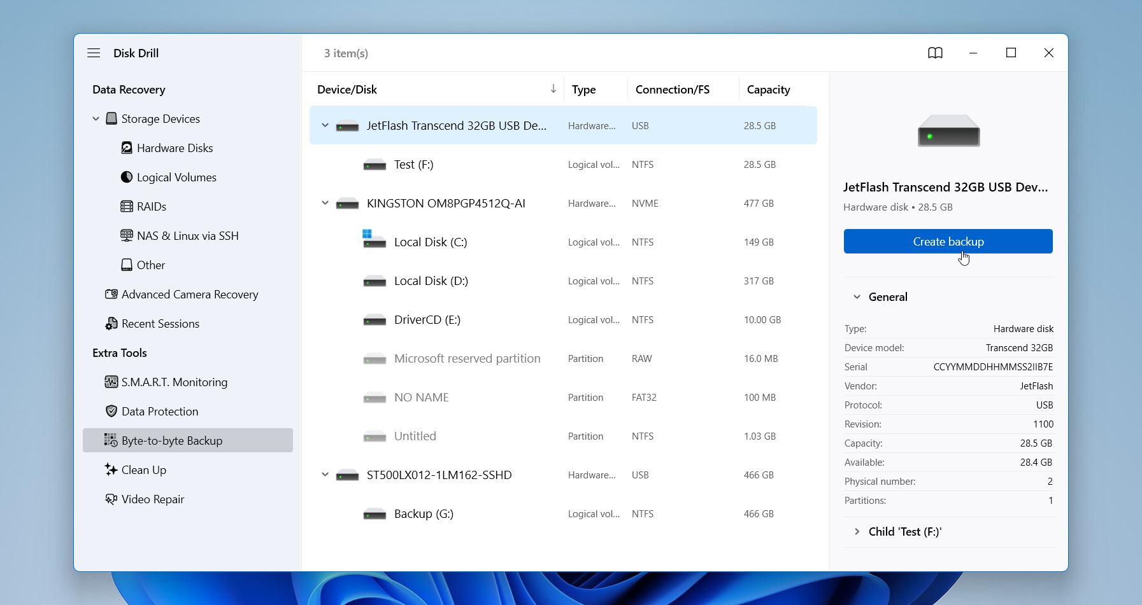Select the DriverCD (E:) name
The image size is (1142, 605).
427,319
